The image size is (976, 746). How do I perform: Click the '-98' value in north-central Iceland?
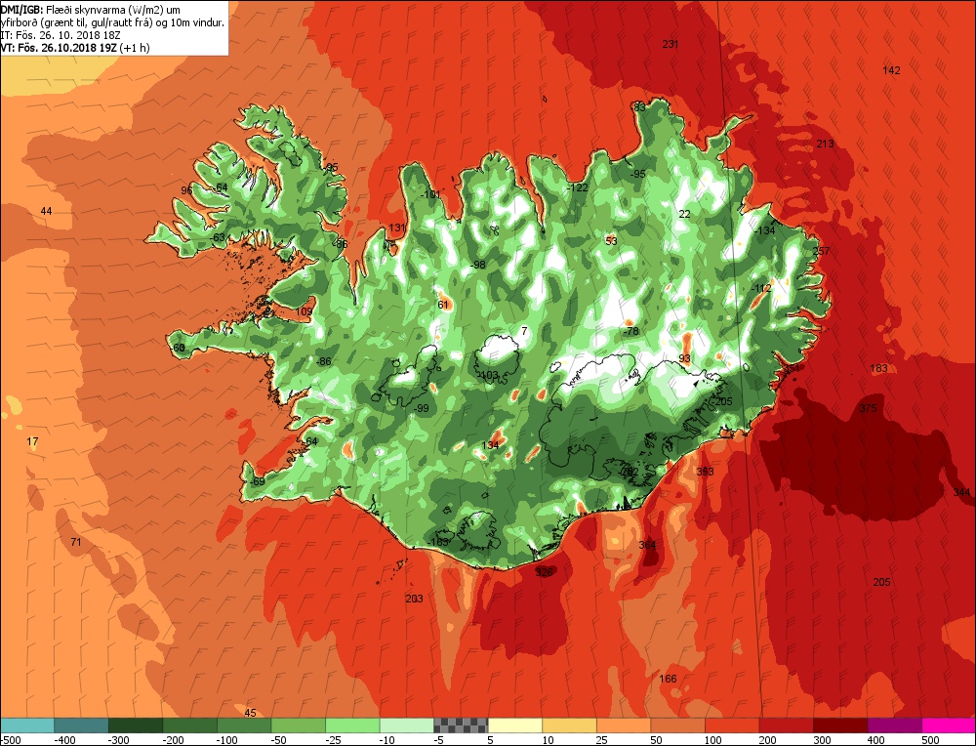tap(477, 265)
